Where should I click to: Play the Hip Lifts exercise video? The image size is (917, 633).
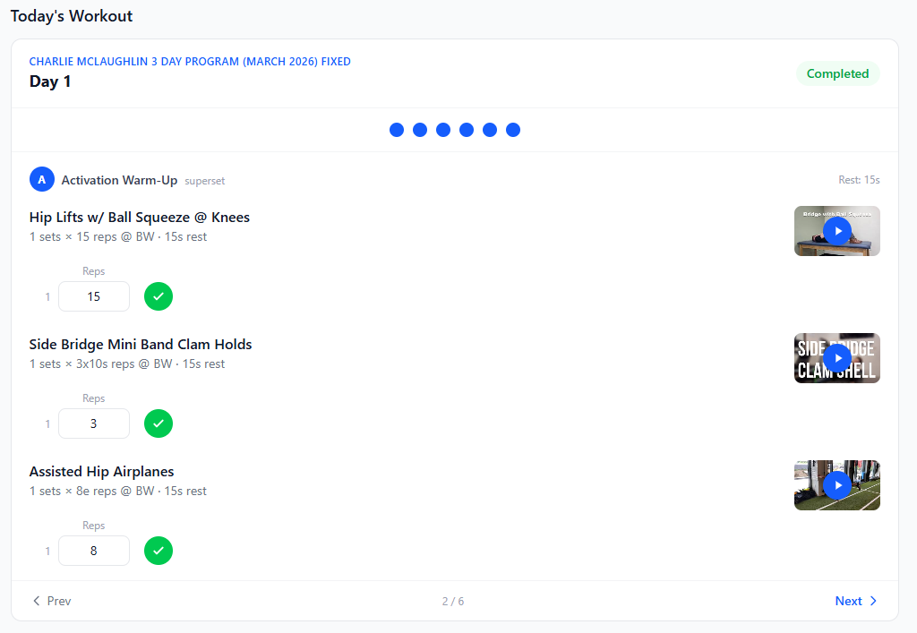point(836,231)
